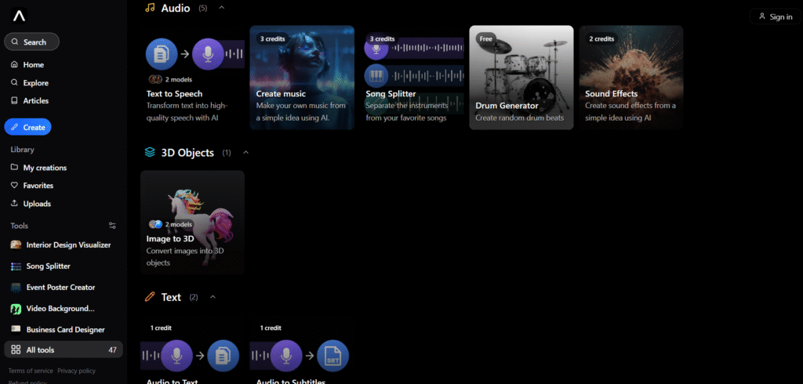Click the Event Poster Creator thumbnail icon
The image size is (803, 384).
16,288
